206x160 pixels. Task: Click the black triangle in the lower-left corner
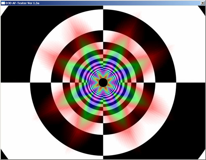pos(3,155)
